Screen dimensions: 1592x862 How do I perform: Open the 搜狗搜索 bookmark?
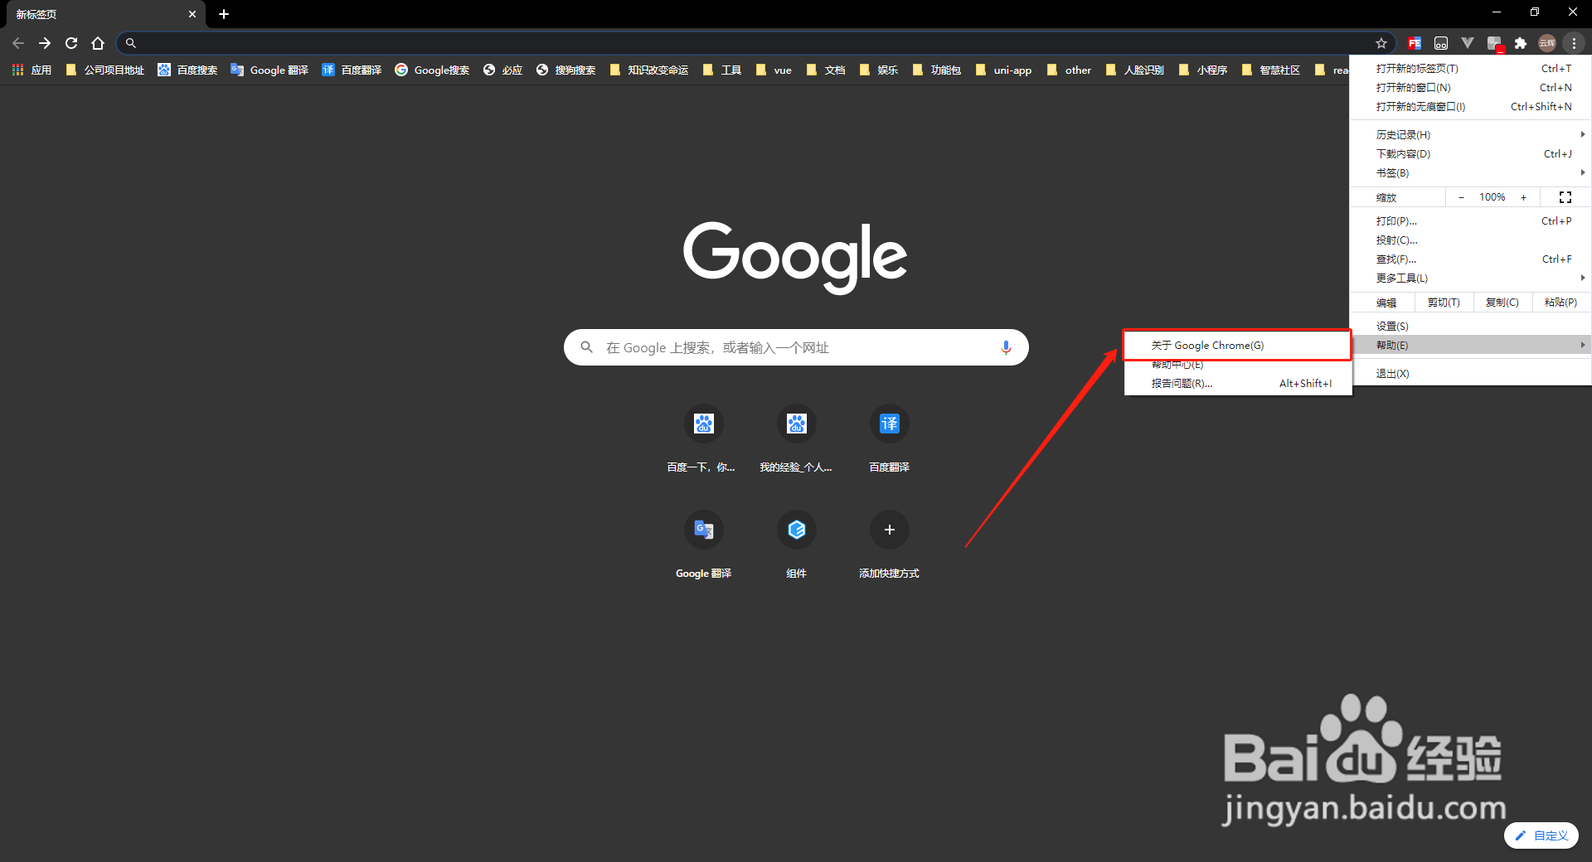pos(565,70)
